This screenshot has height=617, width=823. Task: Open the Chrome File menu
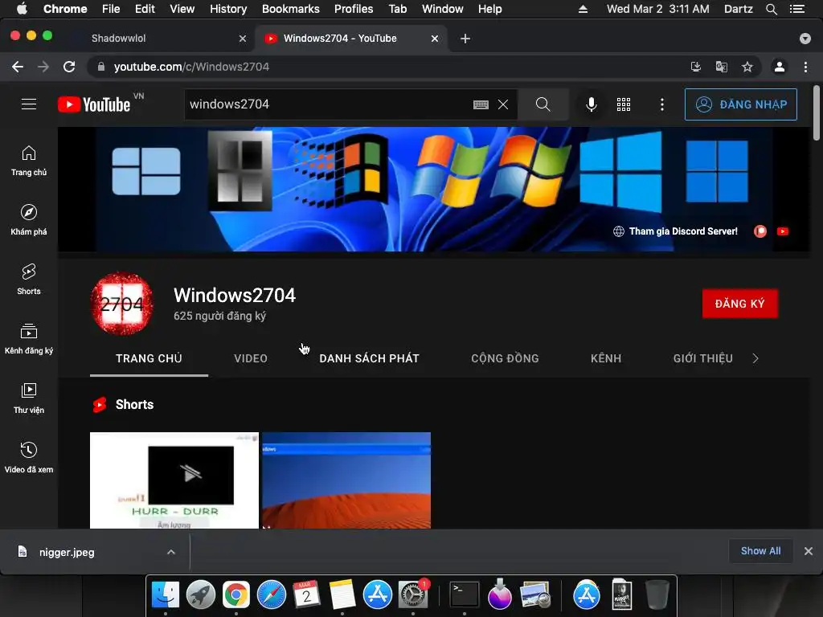click(111, 9)
